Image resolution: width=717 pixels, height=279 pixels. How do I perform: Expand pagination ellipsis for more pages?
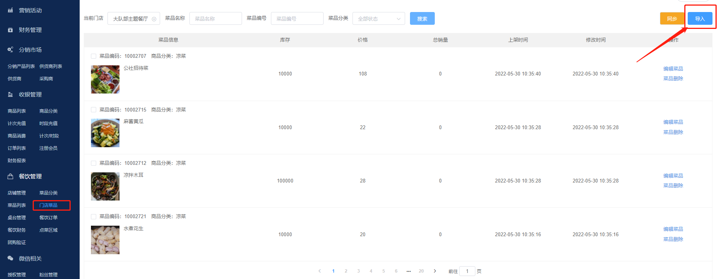(x=408, y=271)
